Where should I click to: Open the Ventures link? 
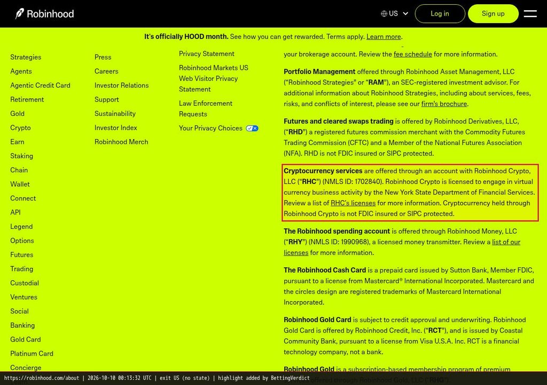24,297
